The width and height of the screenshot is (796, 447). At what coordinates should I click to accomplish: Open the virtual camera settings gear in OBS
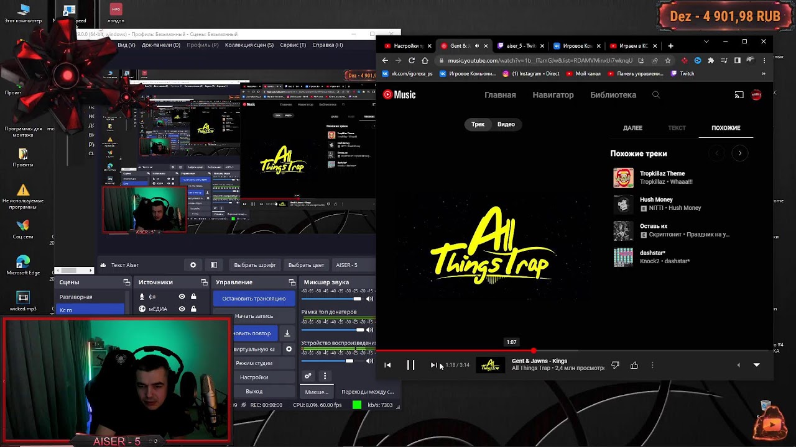(x=289, y=349)
